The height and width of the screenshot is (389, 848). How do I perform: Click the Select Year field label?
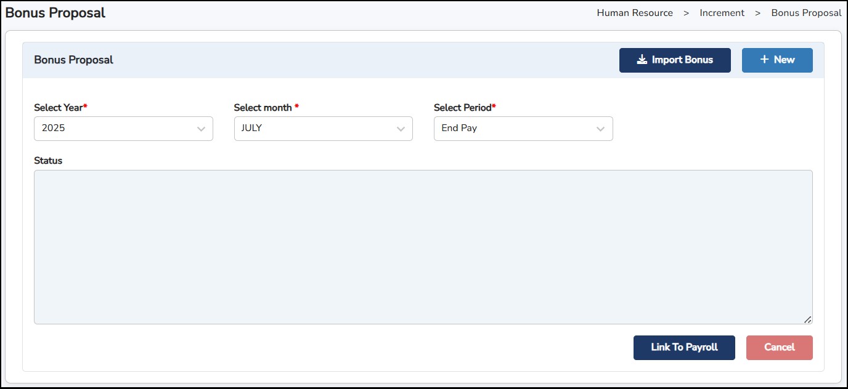click(x=60, y=108)
